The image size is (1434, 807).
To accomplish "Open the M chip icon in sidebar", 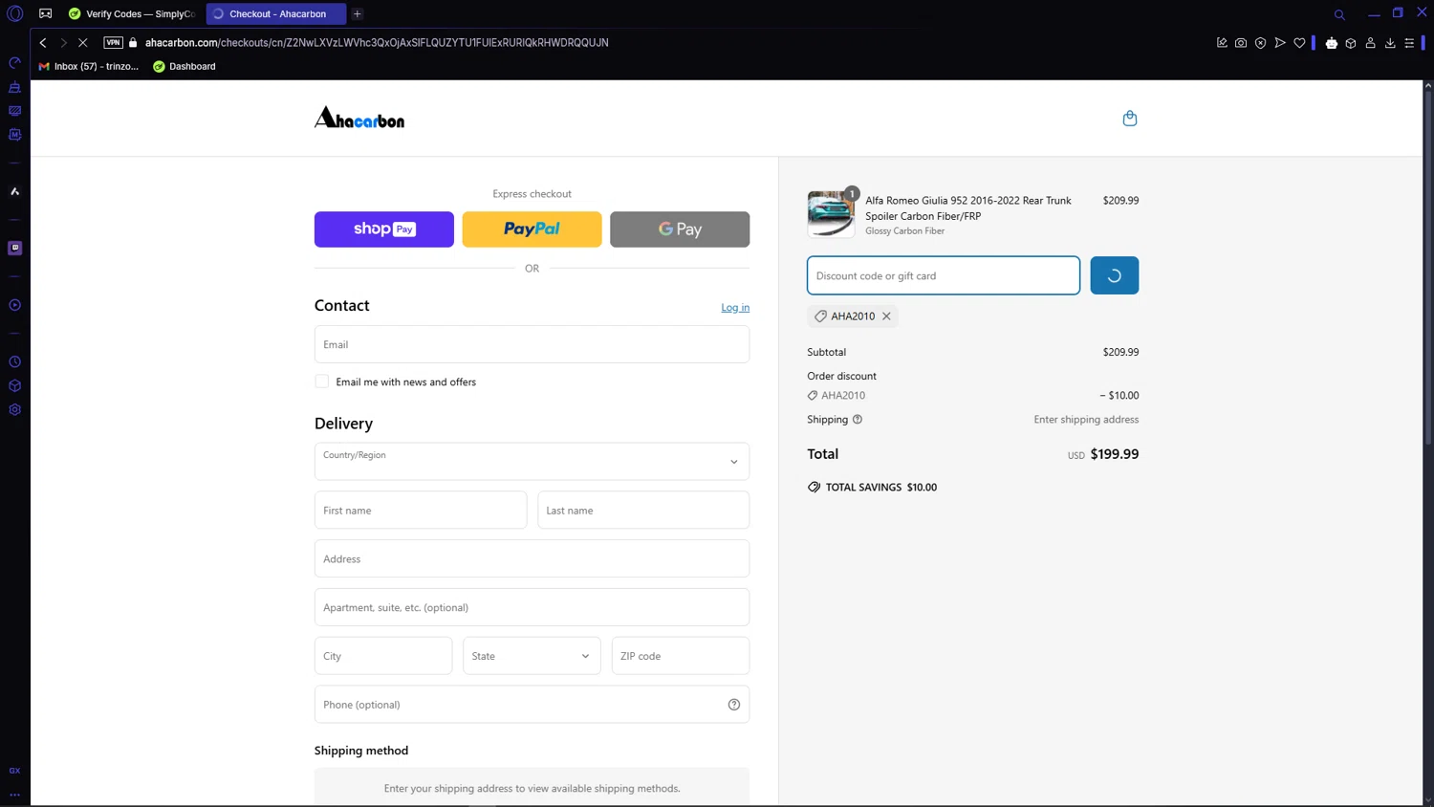I will (x=14, y=135).
